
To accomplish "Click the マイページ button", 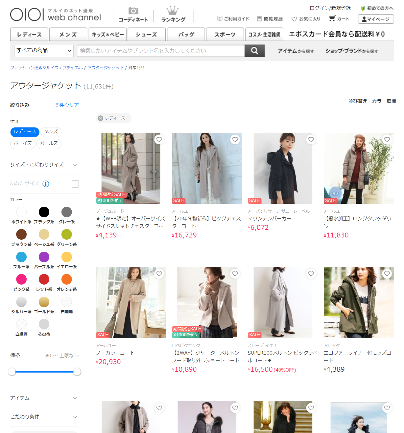I will coord(376,19).
